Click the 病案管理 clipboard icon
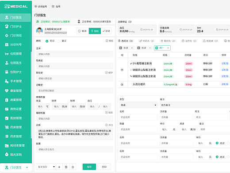 tap(7, 100)
